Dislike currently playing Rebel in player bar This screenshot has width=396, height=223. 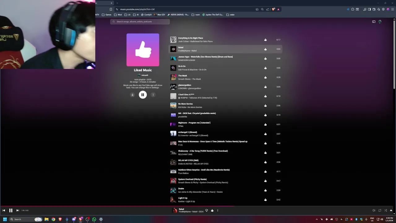pos(207,210)
